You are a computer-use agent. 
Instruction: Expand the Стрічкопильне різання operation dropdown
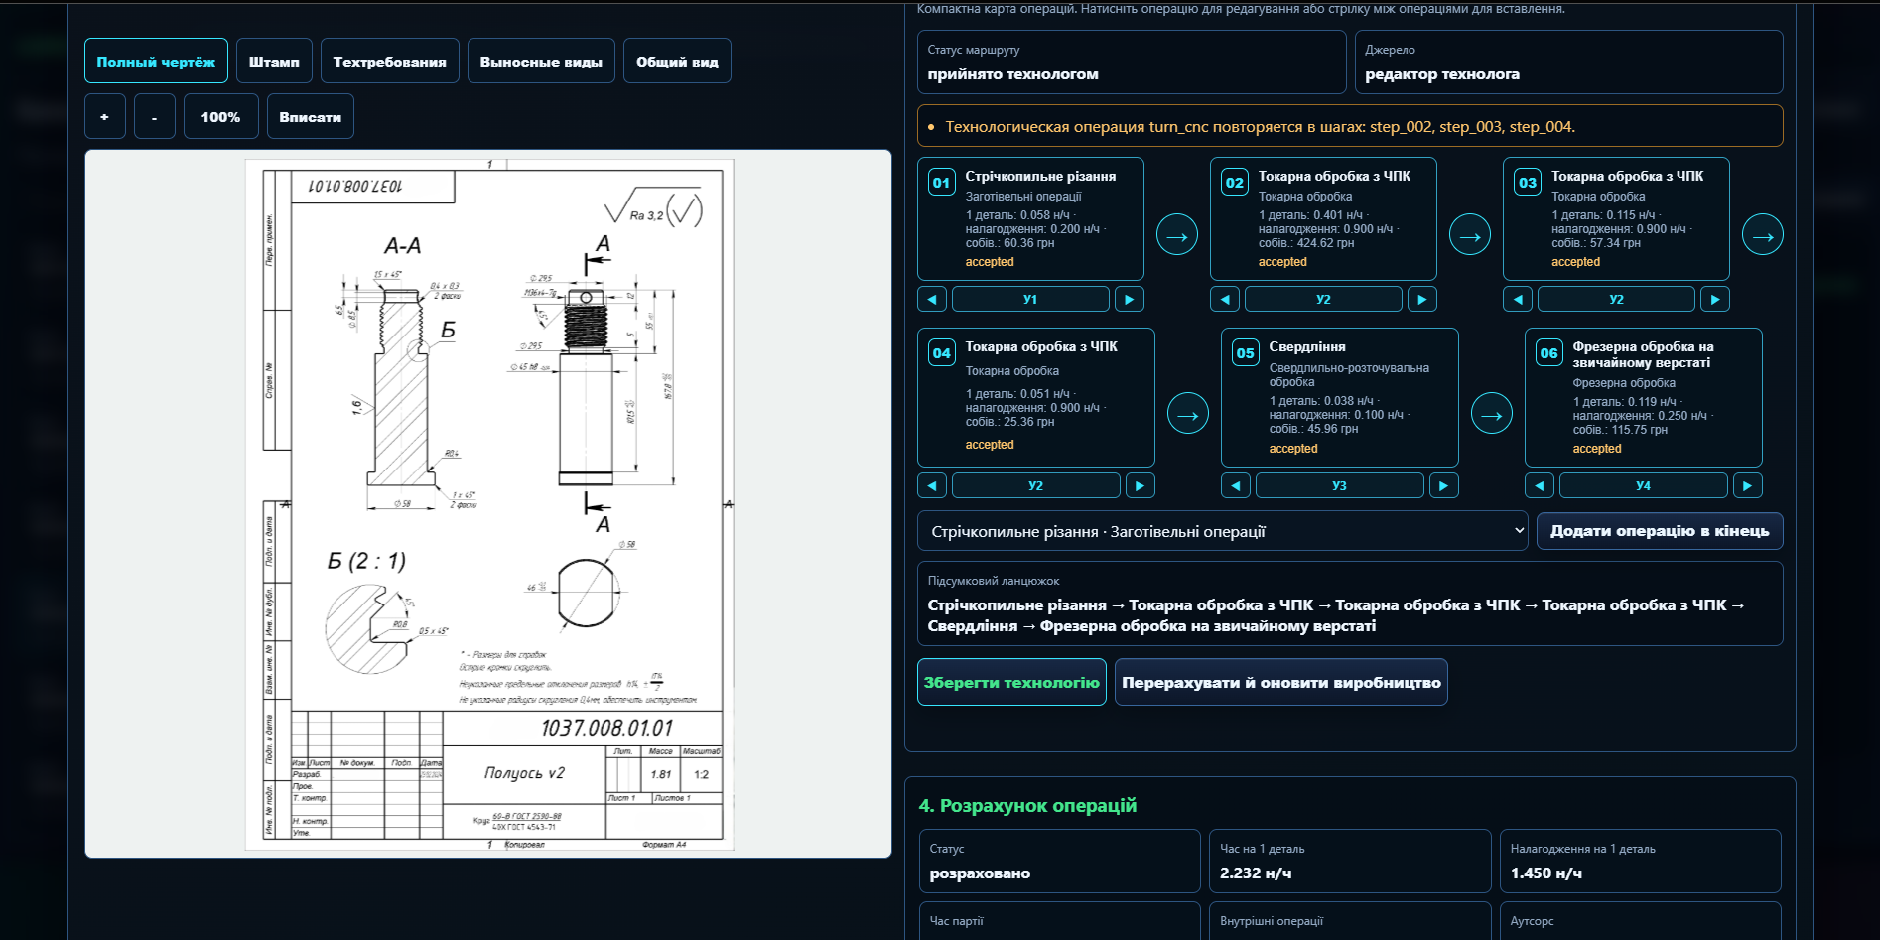point(1223,531)
